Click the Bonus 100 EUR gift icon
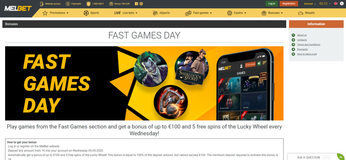Image resolution: width=346 pixels, height=160 pixels. tap(111, 4)
